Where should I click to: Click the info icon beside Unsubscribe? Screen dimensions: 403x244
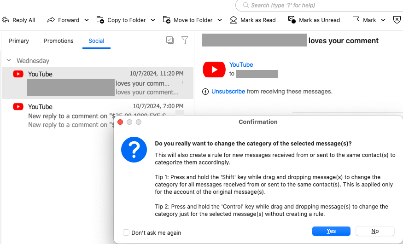pos(205,92)
